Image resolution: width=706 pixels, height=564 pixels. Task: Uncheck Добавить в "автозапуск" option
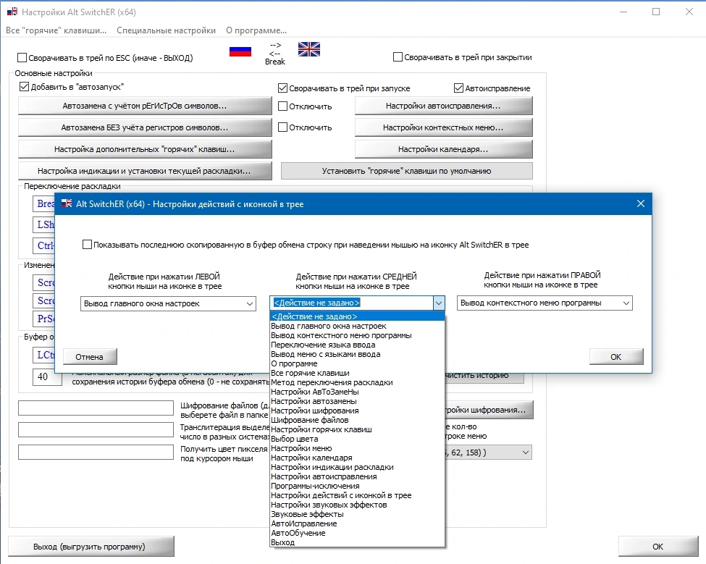click(24, 87)
